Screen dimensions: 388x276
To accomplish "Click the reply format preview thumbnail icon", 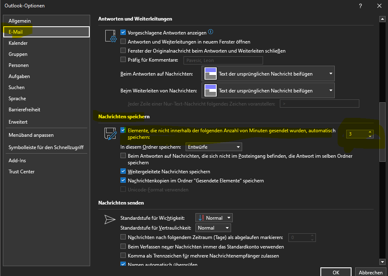I will tap(211, 74).
